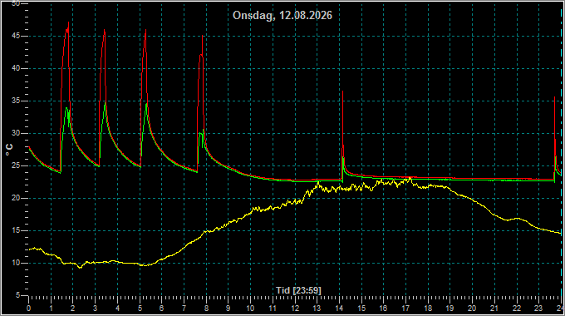Select hour 8 on the time axis
Screen dimensions: 565x316
coord(206,309)
